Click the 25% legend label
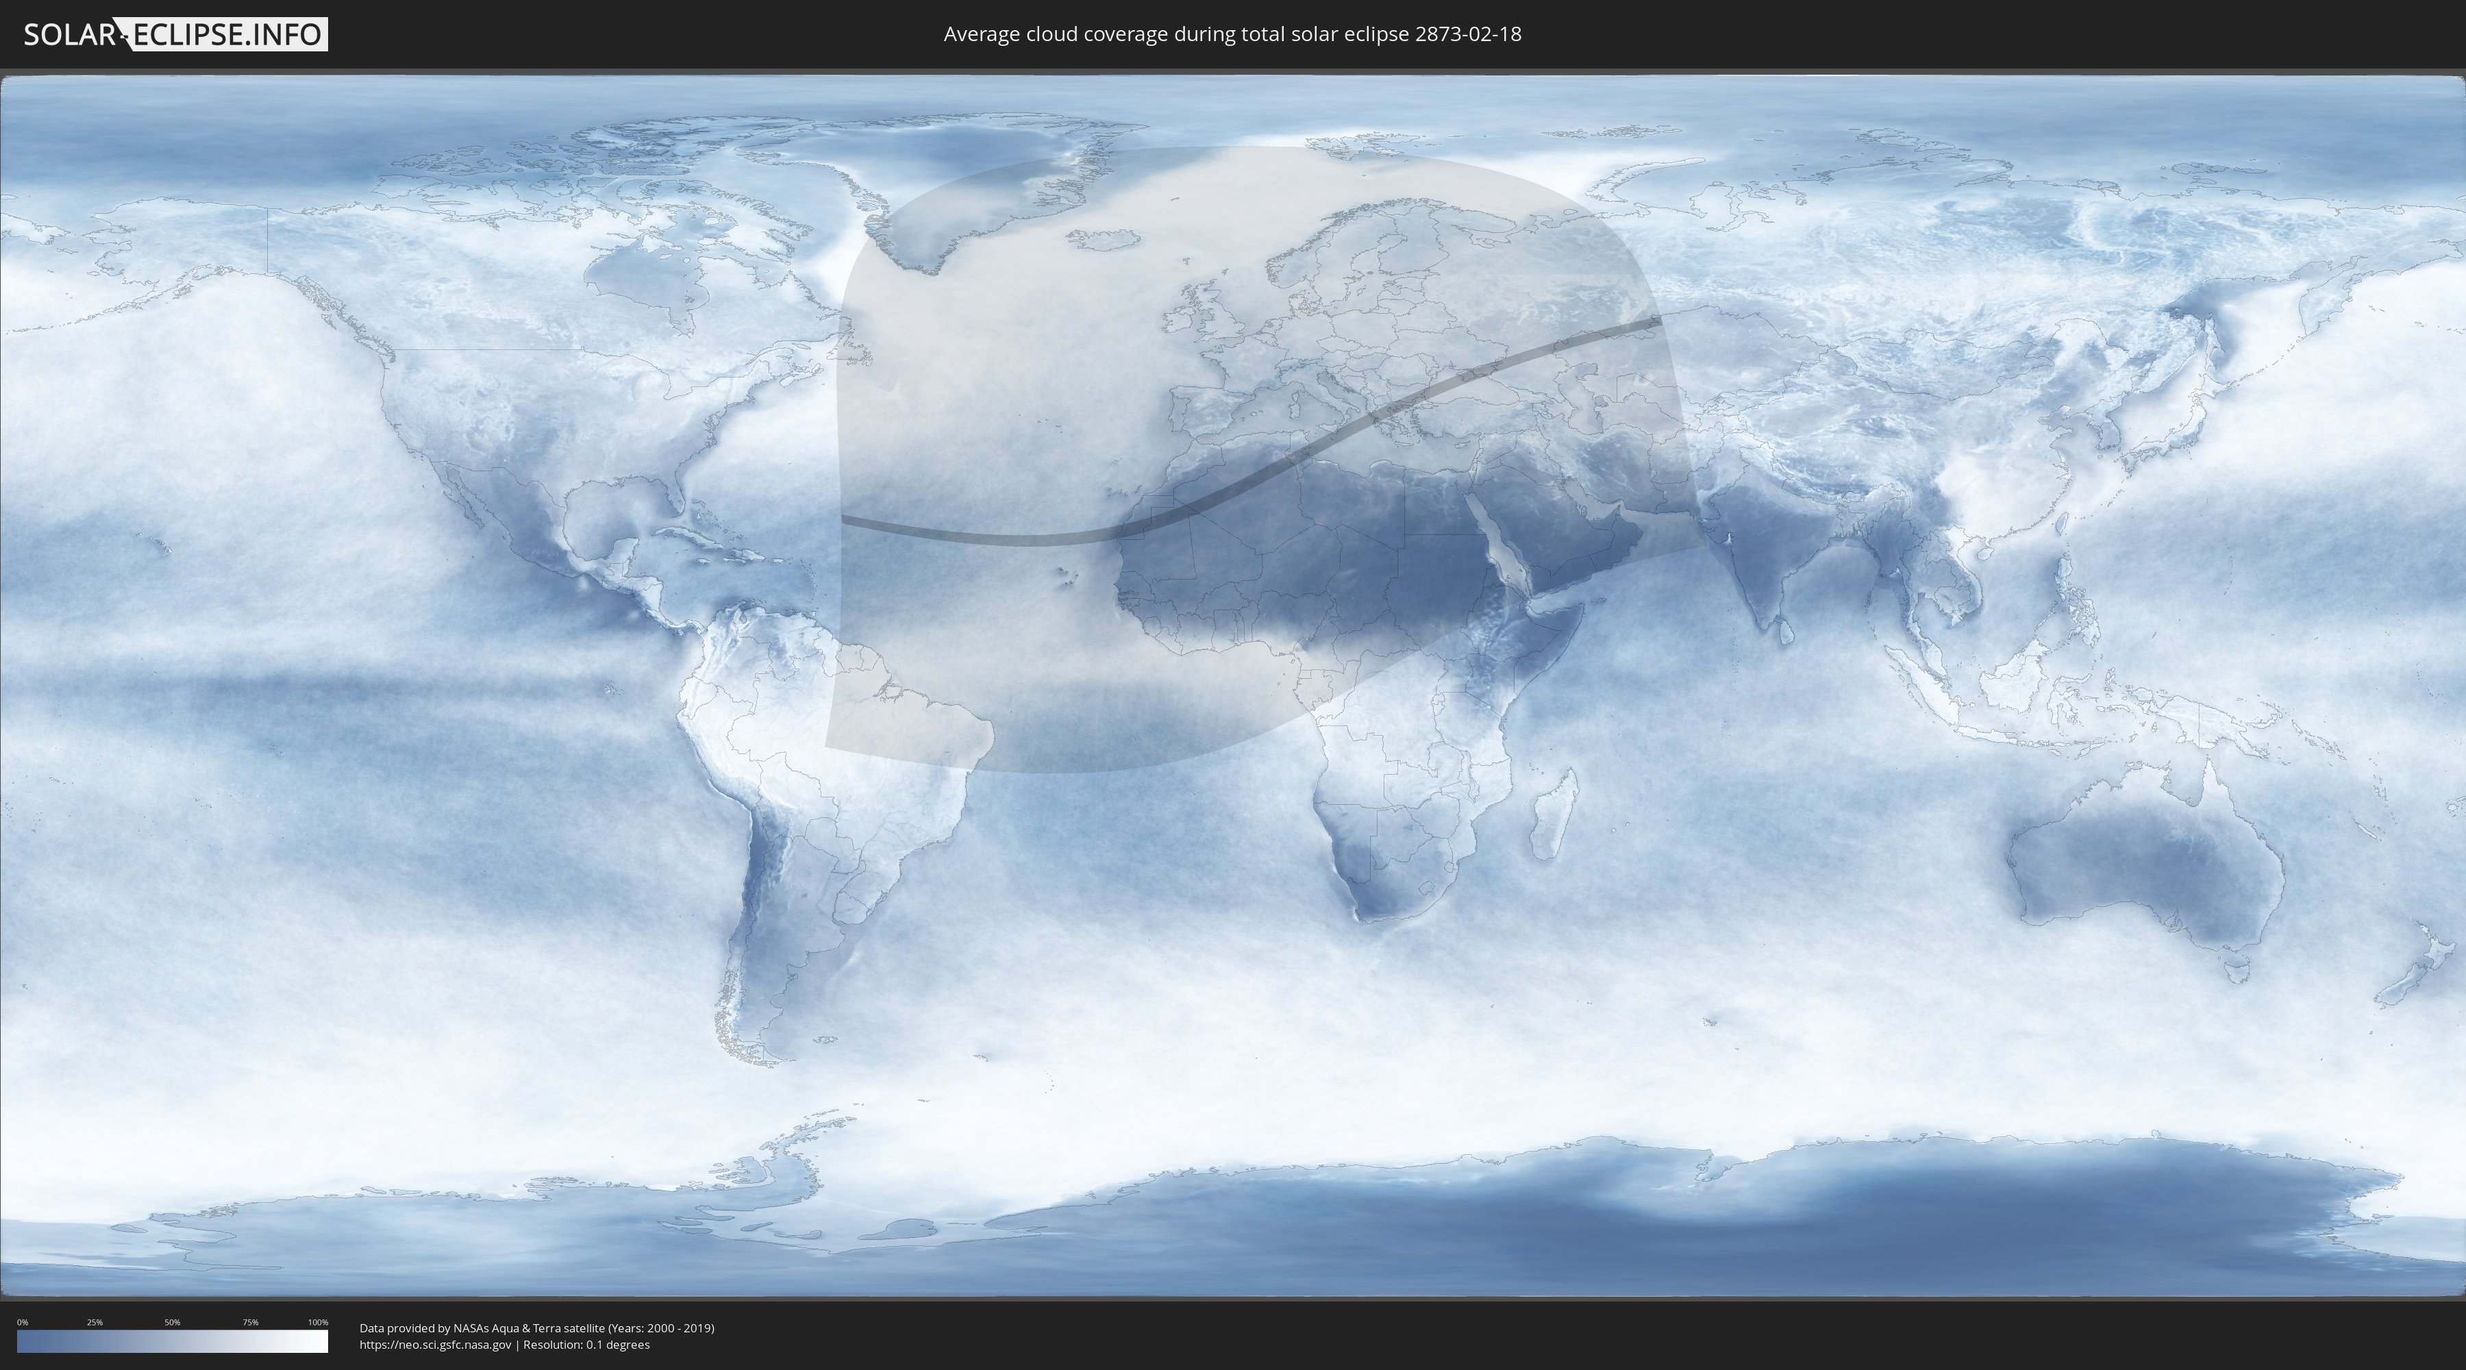This screenshot has width=2466, height=1370. tap(95, 1322)
